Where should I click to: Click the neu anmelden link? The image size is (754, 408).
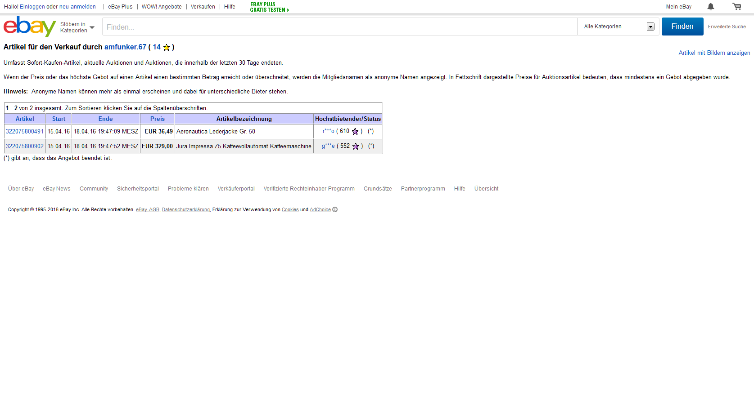77,7
